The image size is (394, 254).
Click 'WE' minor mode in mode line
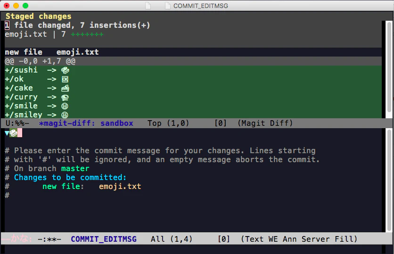tap(273, 239)
